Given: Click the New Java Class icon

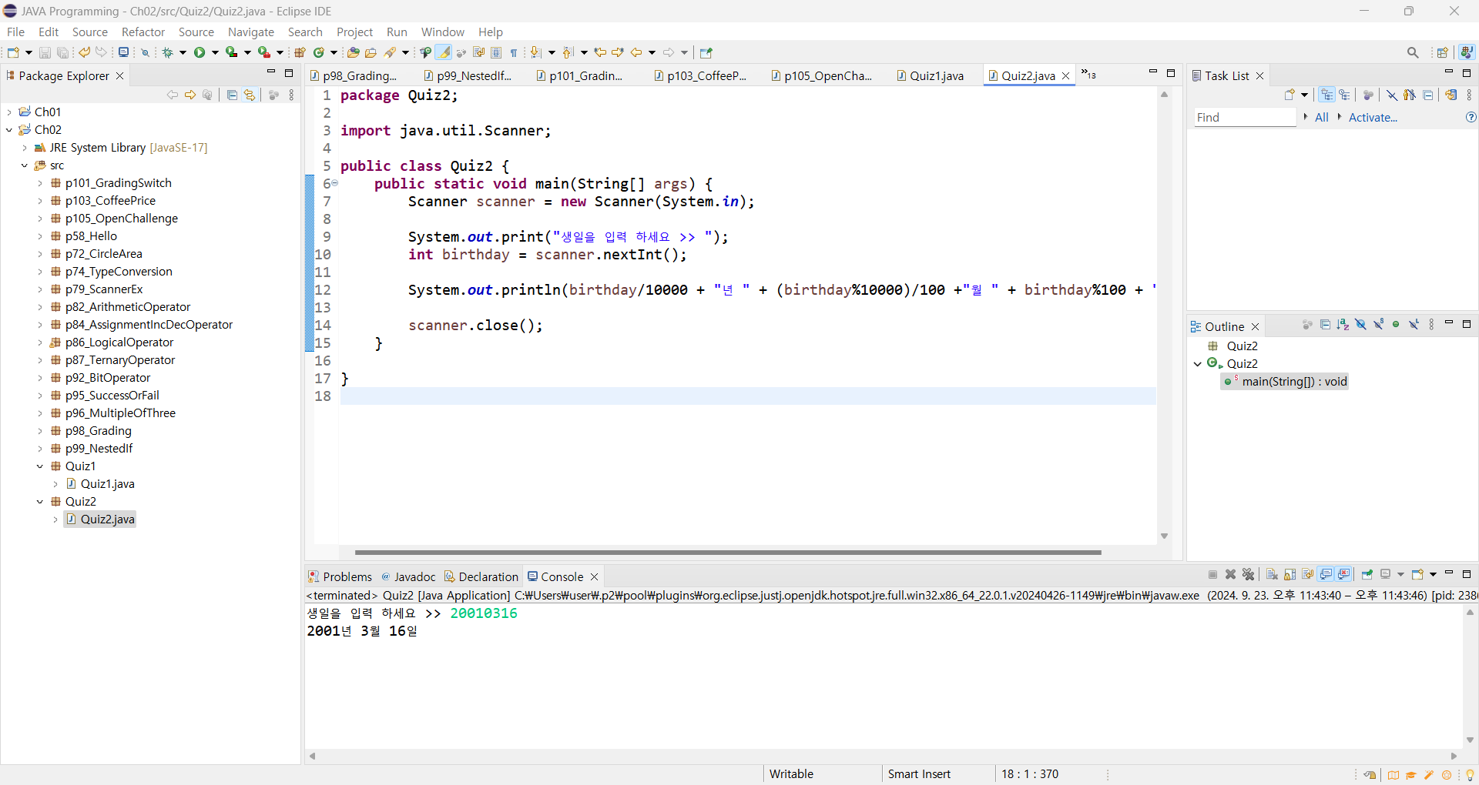Looking at the screenshot, I should (318, 52).
